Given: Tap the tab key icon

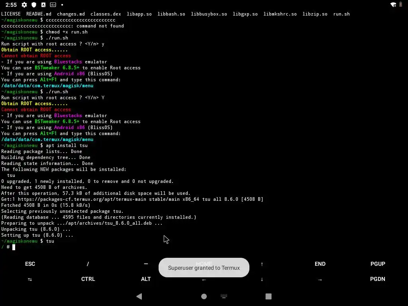Looking at the screenshot, I should (30, 279).
